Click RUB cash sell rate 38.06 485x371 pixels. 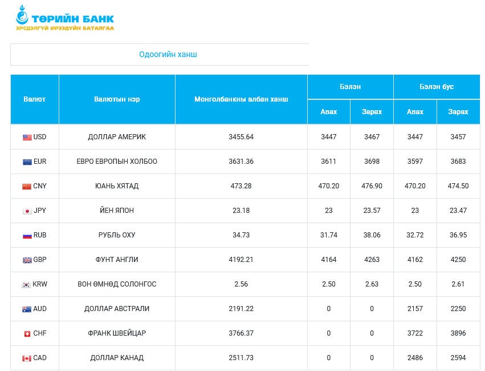coord(372,235)
